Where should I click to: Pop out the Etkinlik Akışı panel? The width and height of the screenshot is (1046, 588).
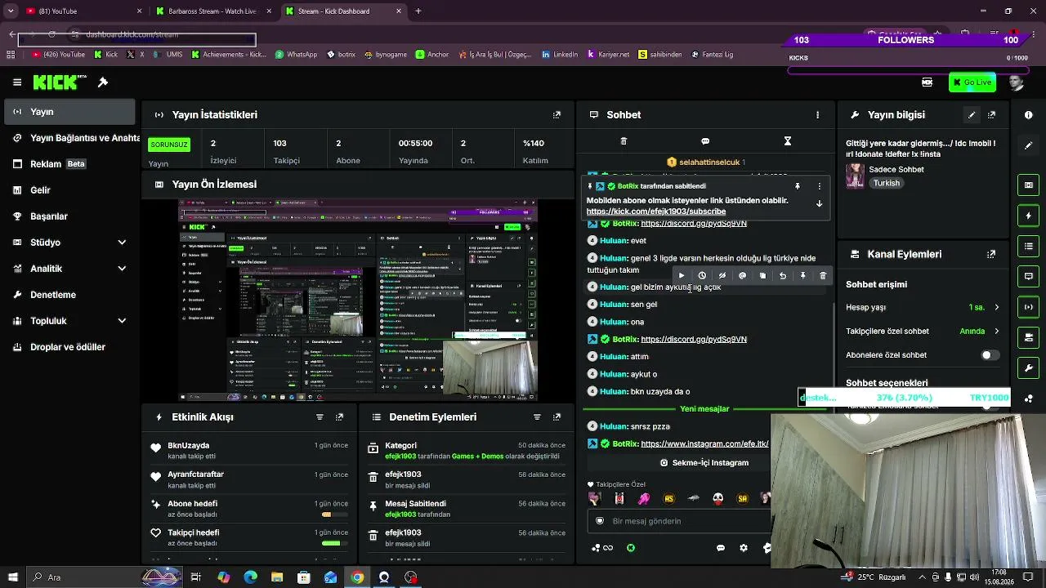339,417
